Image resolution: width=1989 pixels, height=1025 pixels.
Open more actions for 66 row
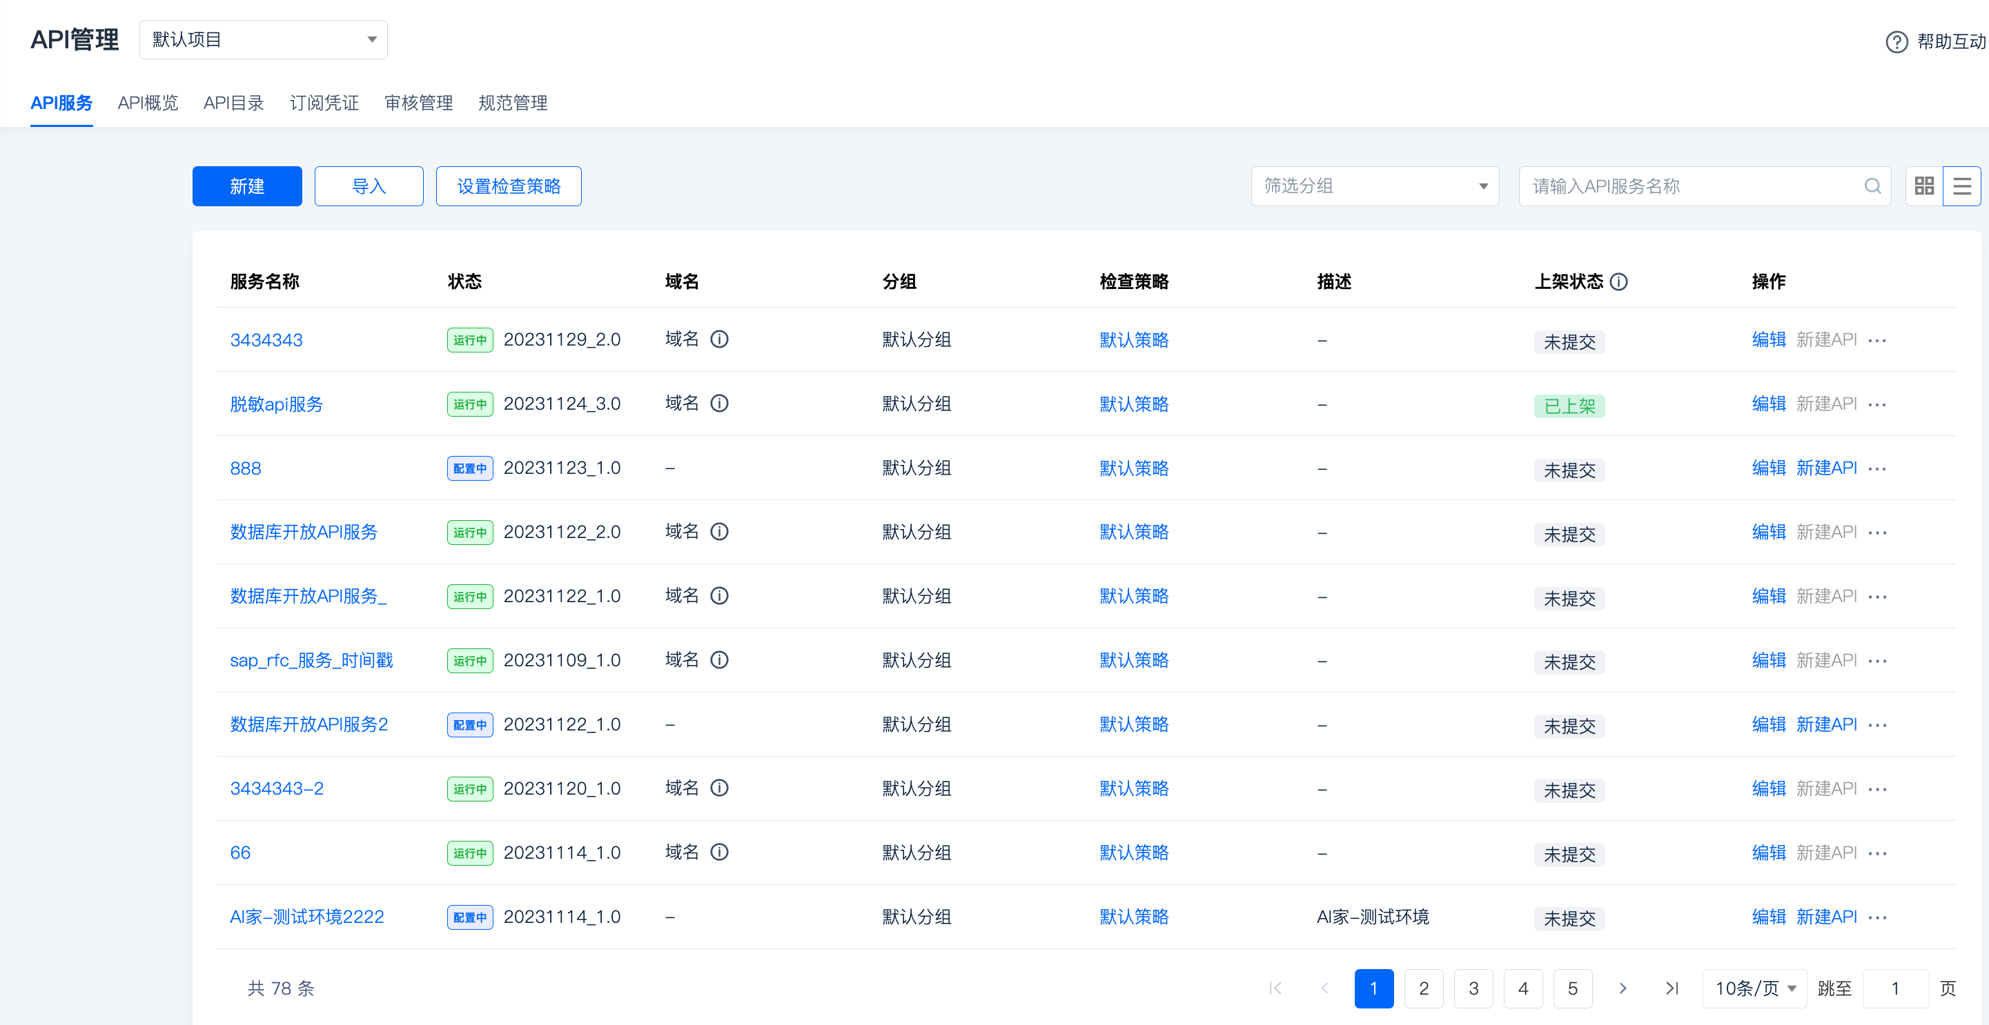coord(1877,853)
